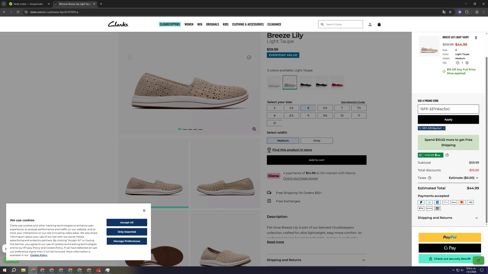Decrease cart quantity minus icon
Viewport: 488px width, 274px height.
click(x=457, y=63)
